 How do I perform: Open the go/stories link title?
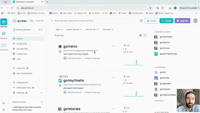[72, 109]
